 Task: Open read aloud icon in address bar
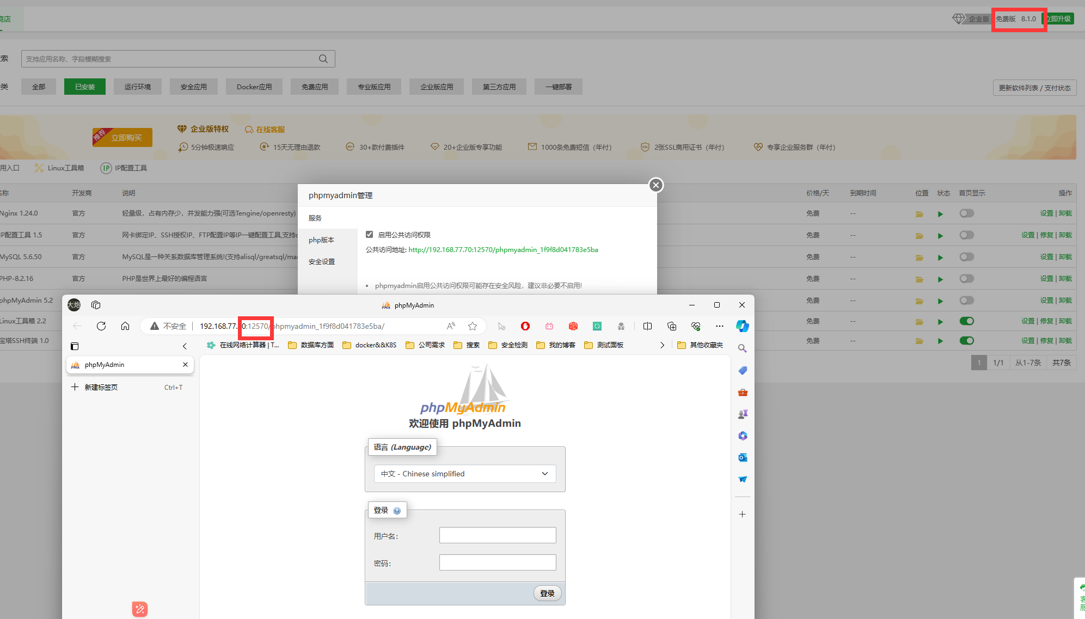(451, 326)
